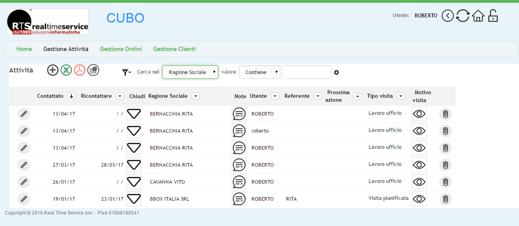This screenshot has width=519, height=226.
Task: Delete the 27/03/17 activity row
Action: tap(446, 165)
